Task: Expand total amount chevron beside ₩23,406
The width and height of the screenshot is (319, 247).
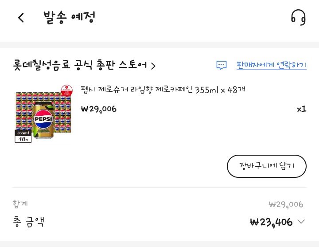Action: pos(301,221)
